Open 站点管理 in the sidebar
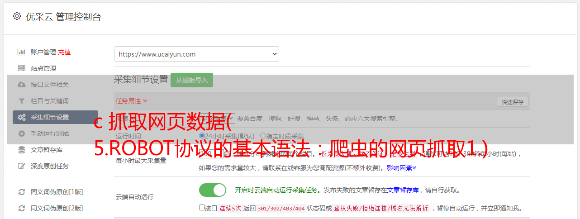This screenshot has width=580, height=219. pos(43,68)
